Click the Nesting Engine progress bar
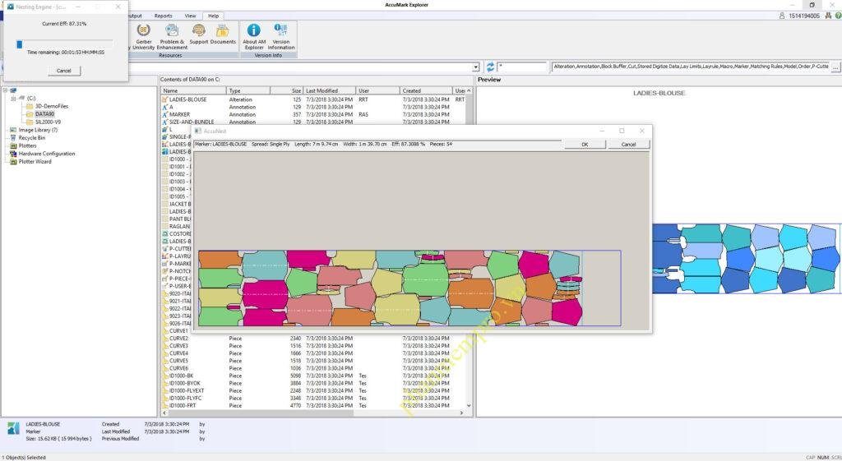 [x=63, y=44]
